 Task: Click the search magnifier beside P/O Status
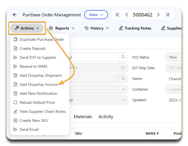[x=123, y=57]
